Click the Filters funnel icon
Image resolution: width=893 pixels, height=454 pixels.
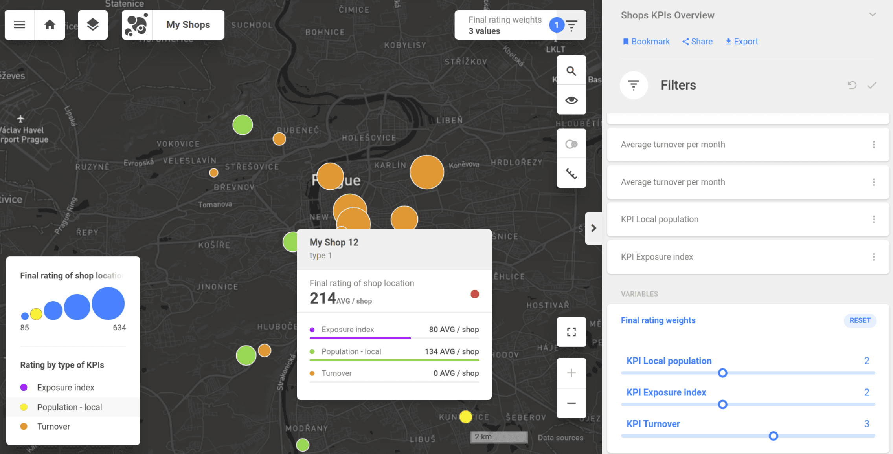tap(634, 85)
